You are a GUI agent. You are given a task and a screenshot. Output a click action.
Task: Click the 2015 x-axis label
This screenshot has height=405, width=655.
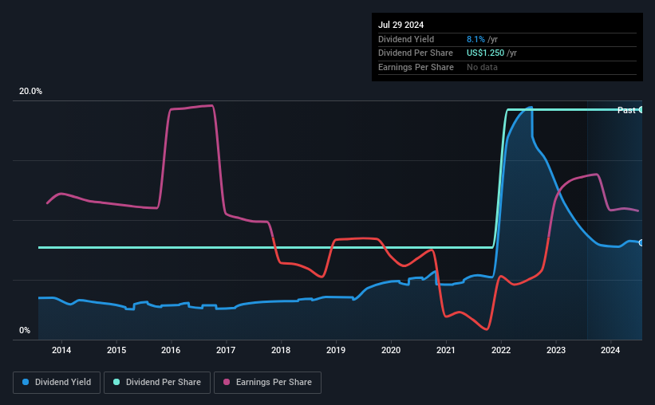click(x=116, y=350)
